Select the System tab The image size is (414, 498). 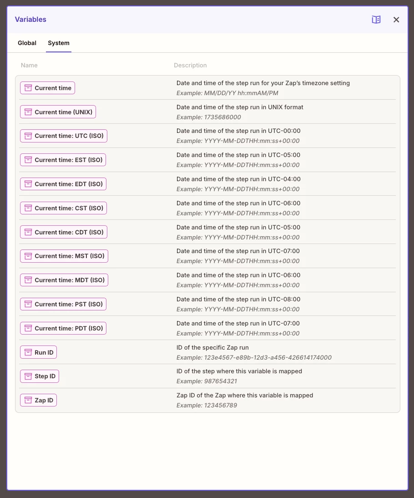pyautogui.click(x=59, y=43)
